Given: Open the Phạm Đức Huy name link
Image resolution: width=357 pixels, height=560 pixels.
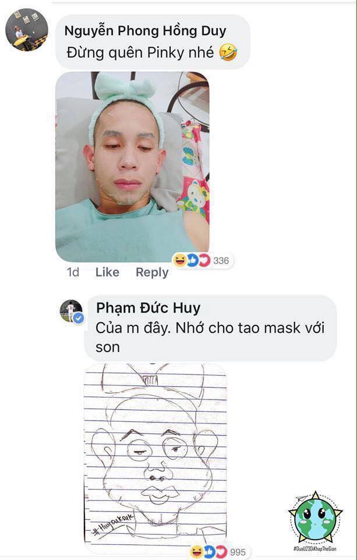Looking at the screenshot, I should click(148, 308).
